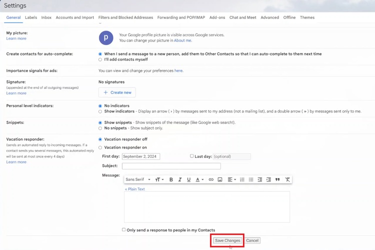The image size is (375, 250).
Task: Select add to Other Contacts auto-complete option
Action: click(x=100, y=54)
